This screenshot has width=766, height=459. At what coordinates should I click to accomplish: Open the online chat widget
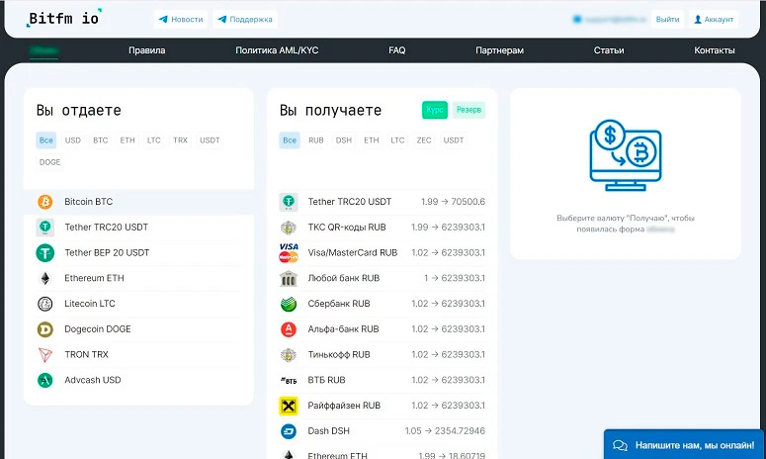pos(684,445)
